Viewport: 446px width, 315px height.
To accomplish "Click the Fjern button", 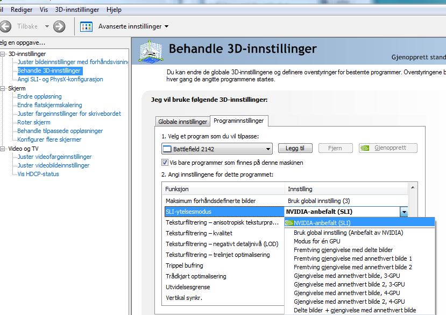I will click(x=335, y=148).
